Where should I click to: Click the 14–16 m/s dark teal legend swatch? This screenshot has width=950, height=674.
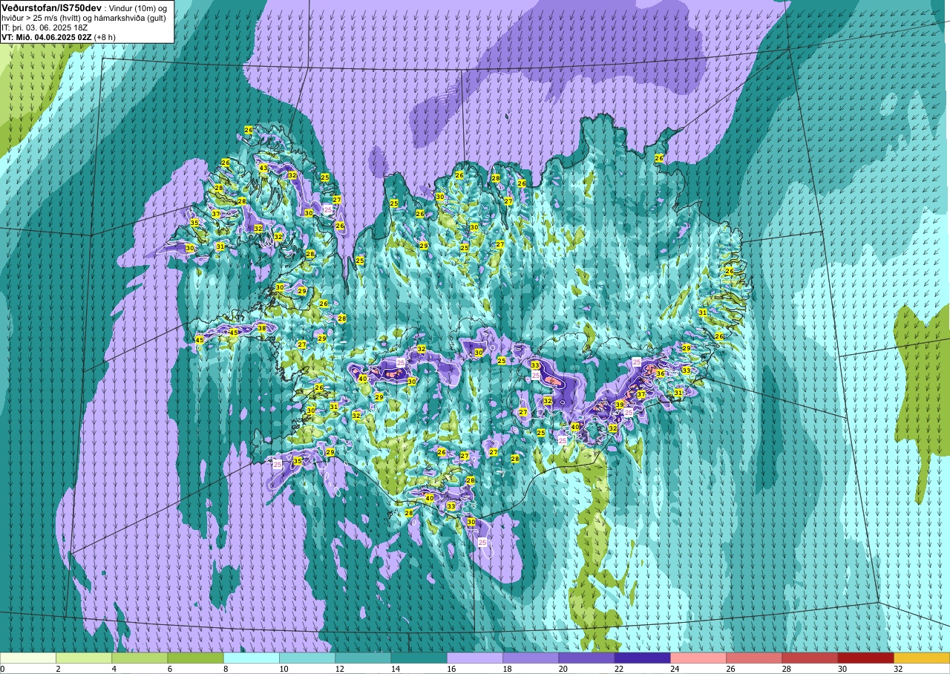click(419, 658)
